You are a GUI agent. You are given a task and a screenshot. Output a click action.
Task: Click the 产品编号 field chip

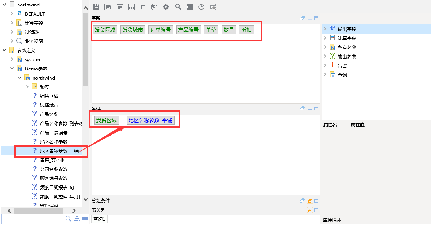tap(188, 30)
